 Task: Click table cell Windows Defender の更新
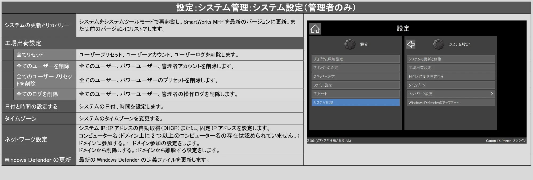tap(39, 160)
